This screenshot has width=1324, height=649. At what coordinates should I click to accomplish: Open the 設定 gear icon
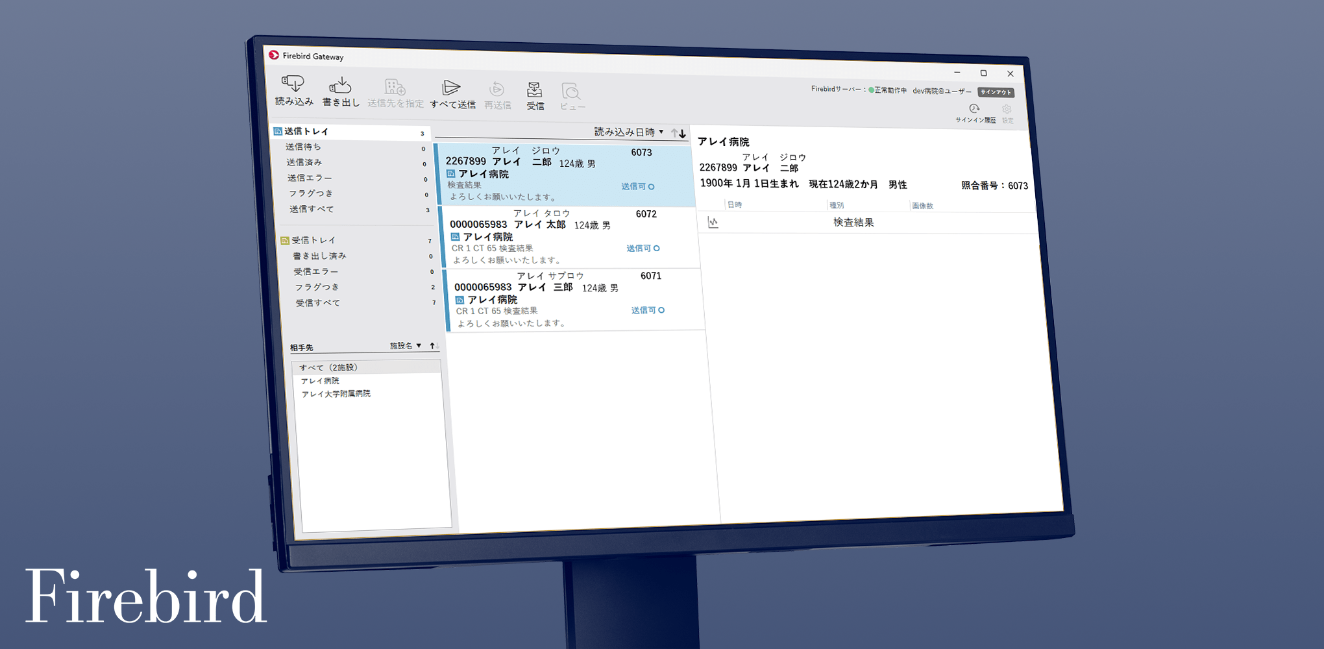(1007, 110)
